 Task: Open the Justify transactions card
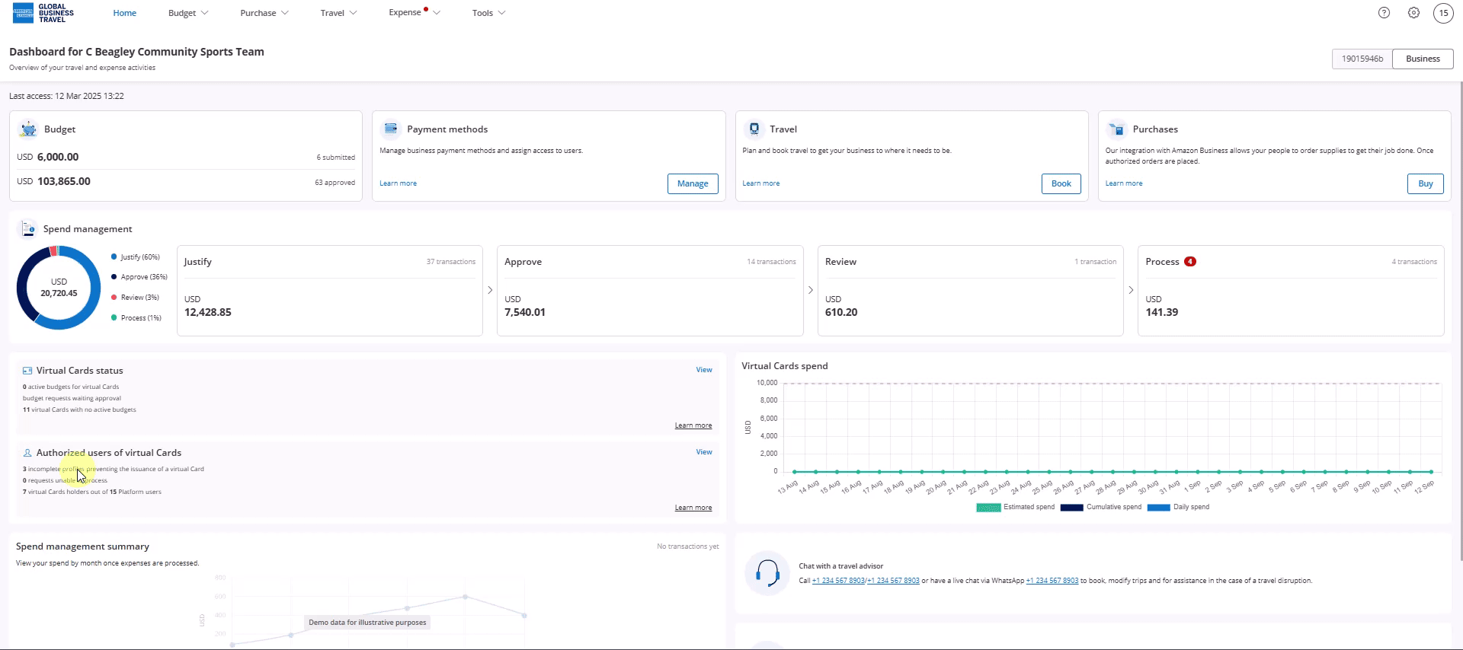[x=330, y=290]
